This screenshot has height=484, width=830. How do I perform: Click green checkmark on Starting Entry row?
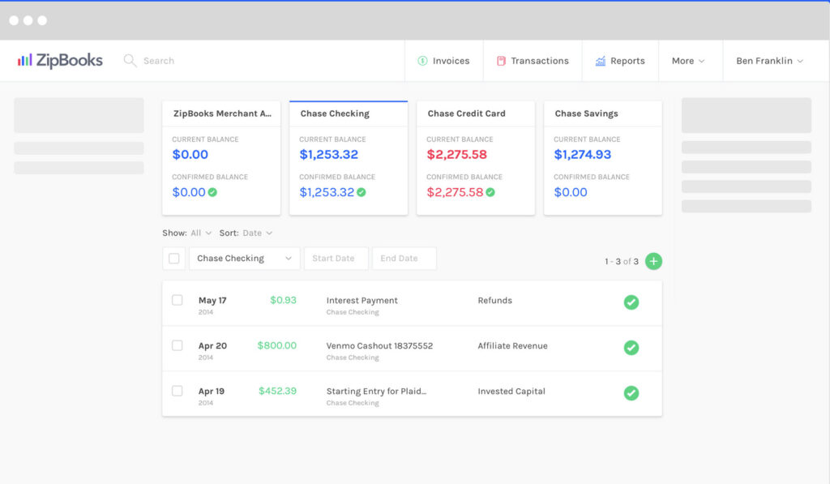[x=631, y=393]
